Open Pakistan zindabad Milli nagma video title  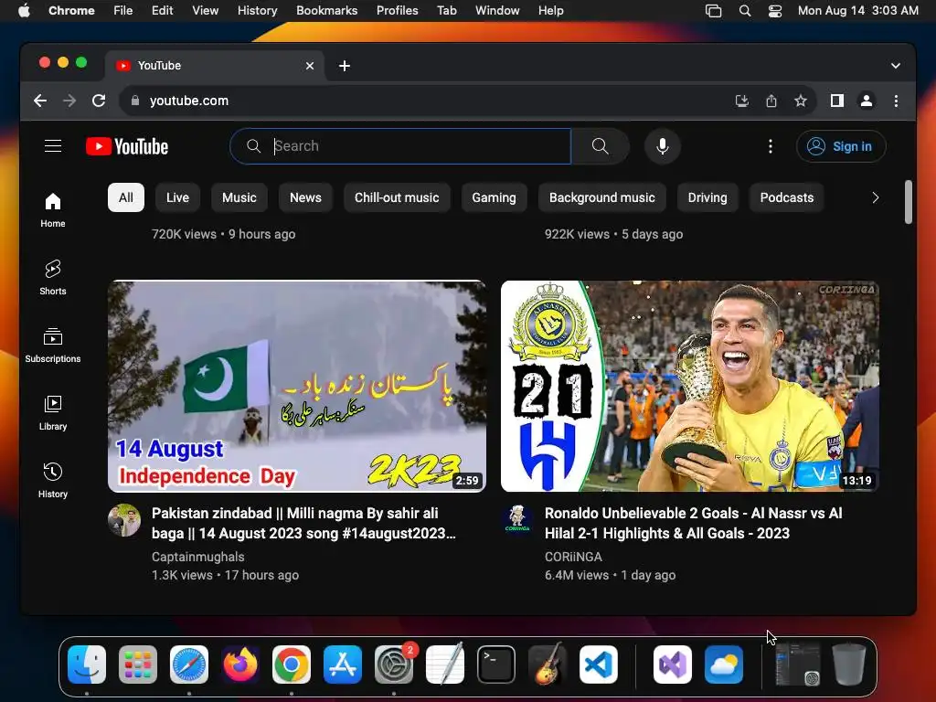point(303,523)
